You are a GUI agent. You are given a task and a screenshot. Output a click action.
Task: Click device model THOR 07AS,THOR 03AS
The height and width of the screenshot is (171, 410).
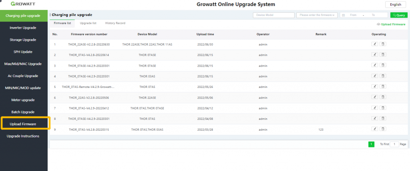coord(147,129)
